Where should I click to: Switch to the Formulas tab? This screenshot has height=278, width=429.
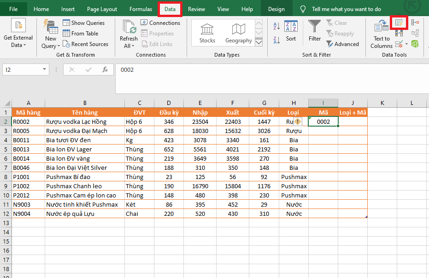[x=141, y=9]
